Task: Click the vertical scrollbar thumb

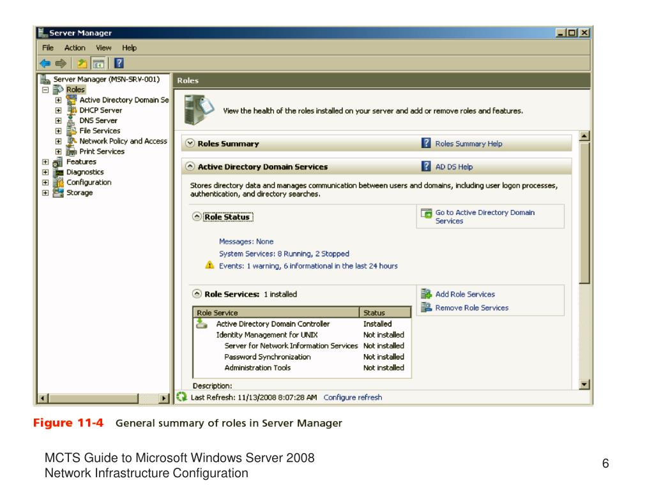Action: [584, 213]
